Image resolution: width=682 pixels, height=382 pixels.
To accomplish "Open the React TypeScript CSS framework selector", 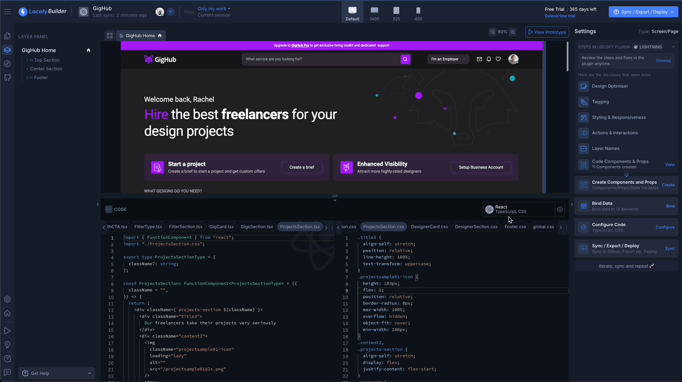I will tap(519, 209).
